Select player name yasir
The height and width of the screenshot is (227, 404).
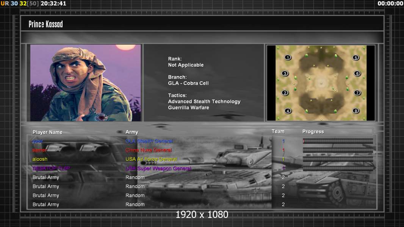pos(38,141)
